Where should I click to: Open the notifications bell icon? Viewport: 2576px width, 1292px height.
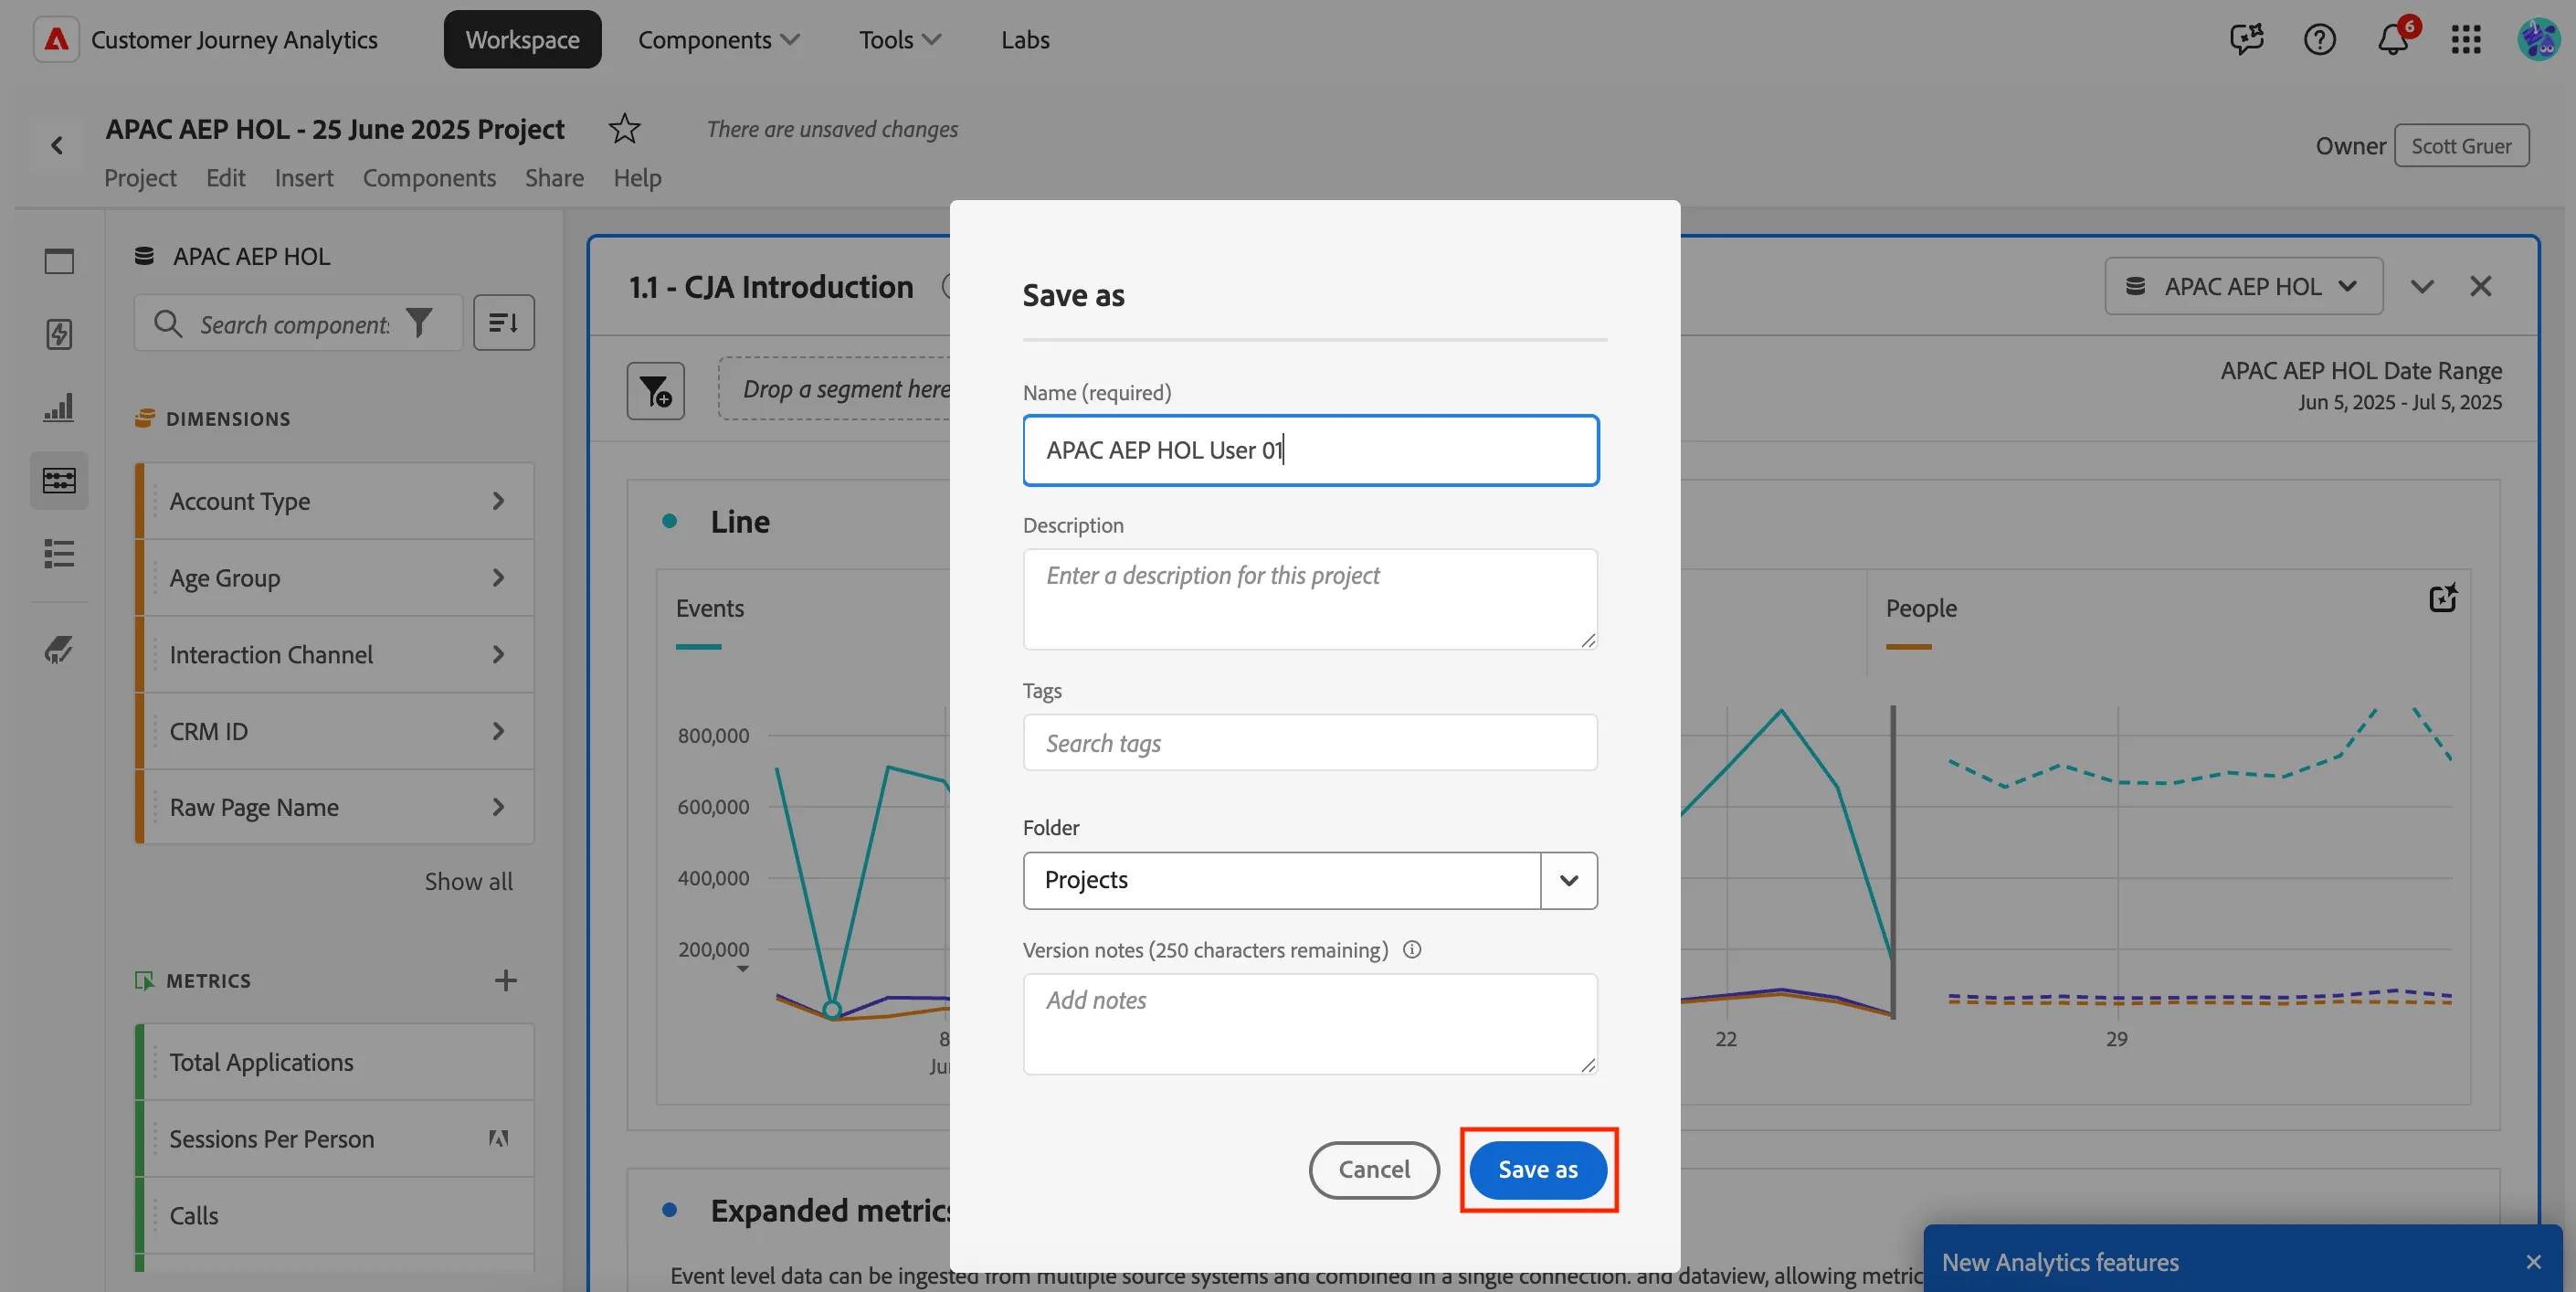click(2393, 39)
